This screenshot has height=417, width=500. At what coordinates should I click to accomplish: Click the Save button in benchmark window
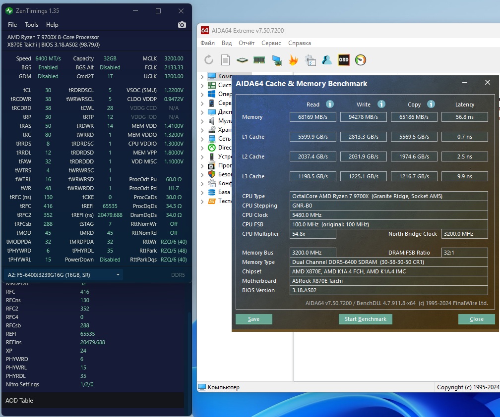pos(254,319)
